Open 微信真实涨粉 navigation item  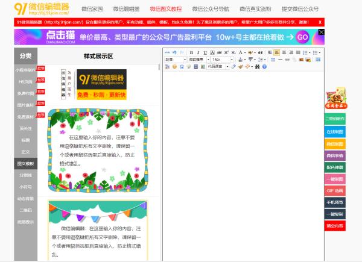pos(255,9)
